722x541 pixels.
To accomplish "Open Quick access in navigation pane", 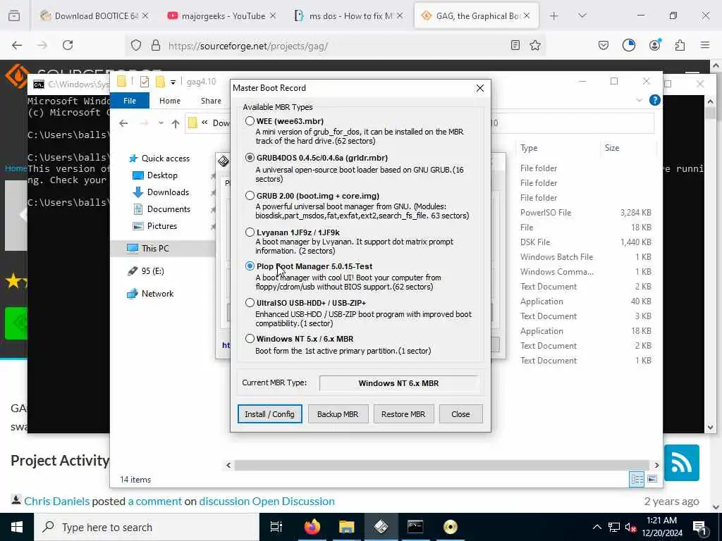I will 160,158.
